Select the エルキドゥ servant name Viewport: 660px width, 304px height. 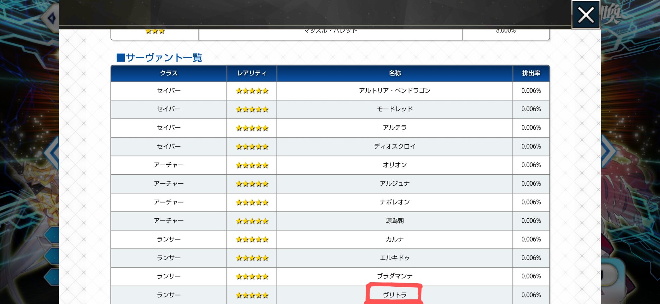[395, 258]
